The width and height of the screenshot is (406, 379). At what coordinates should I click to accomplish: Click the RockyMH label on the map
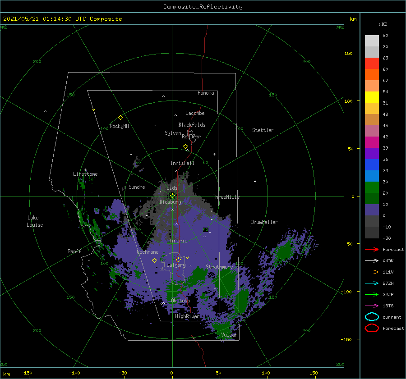(x=119, y=126)
